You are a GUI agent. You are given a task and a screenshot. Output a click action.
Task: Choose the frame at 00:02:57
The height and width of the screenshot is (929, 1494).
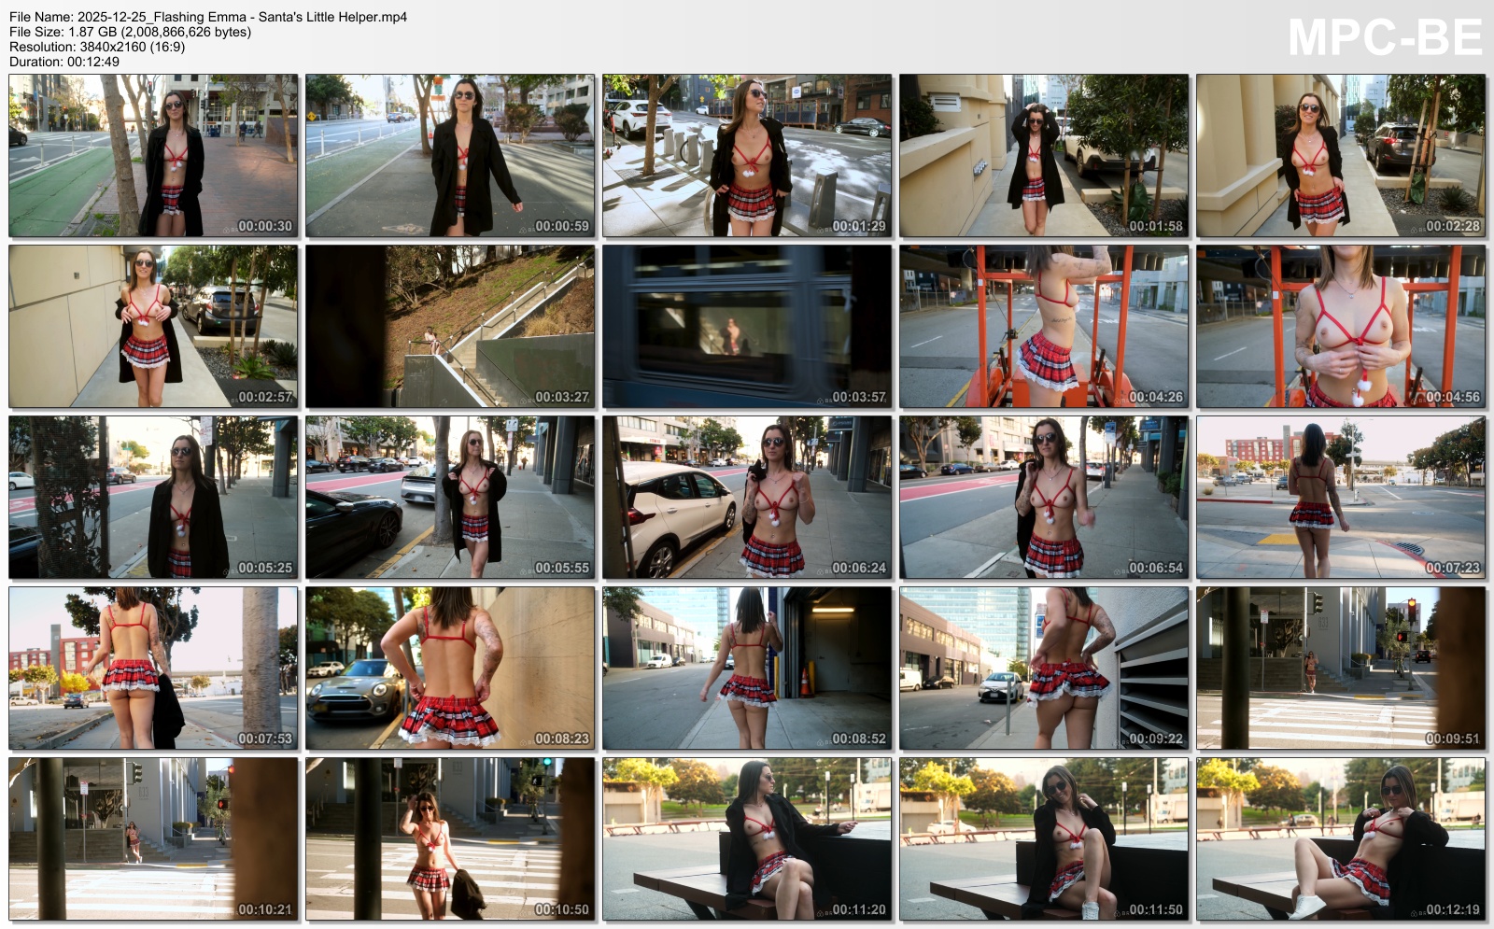[x=153, y=327]
